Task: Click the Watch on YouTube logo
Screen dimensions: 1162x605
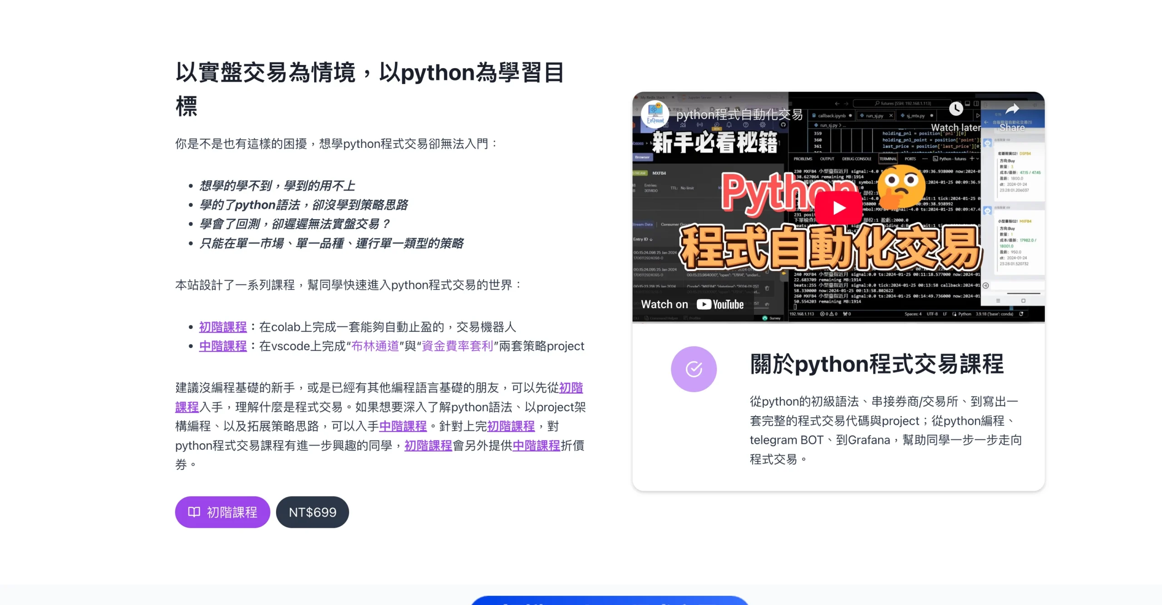Action: [720, 305]
